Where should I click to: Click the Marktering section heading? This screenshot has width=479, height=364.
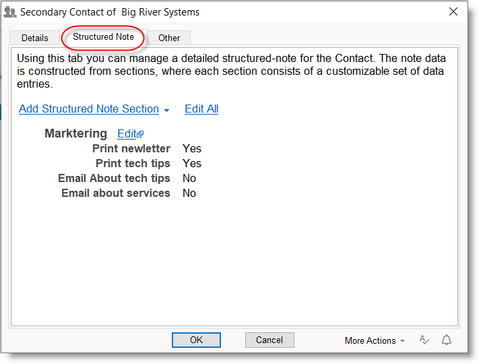75,133
